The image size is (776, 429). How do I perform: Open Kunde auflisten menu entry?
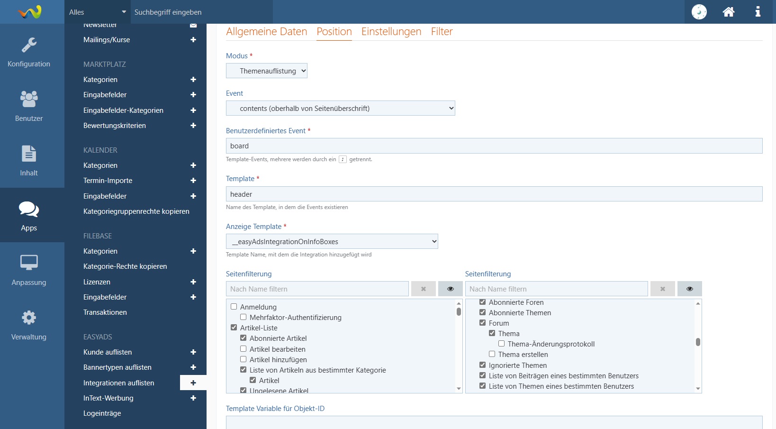point(108,352)
